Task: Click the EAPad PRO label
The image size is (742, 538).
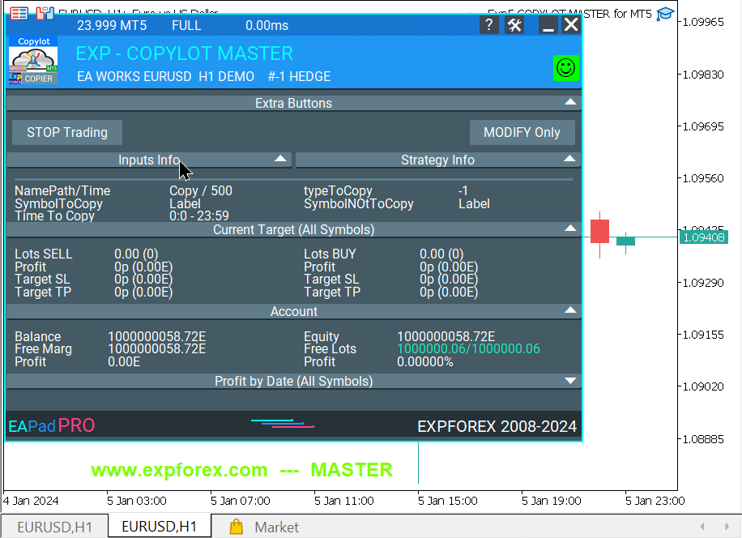Action: (x=51, y=426)
